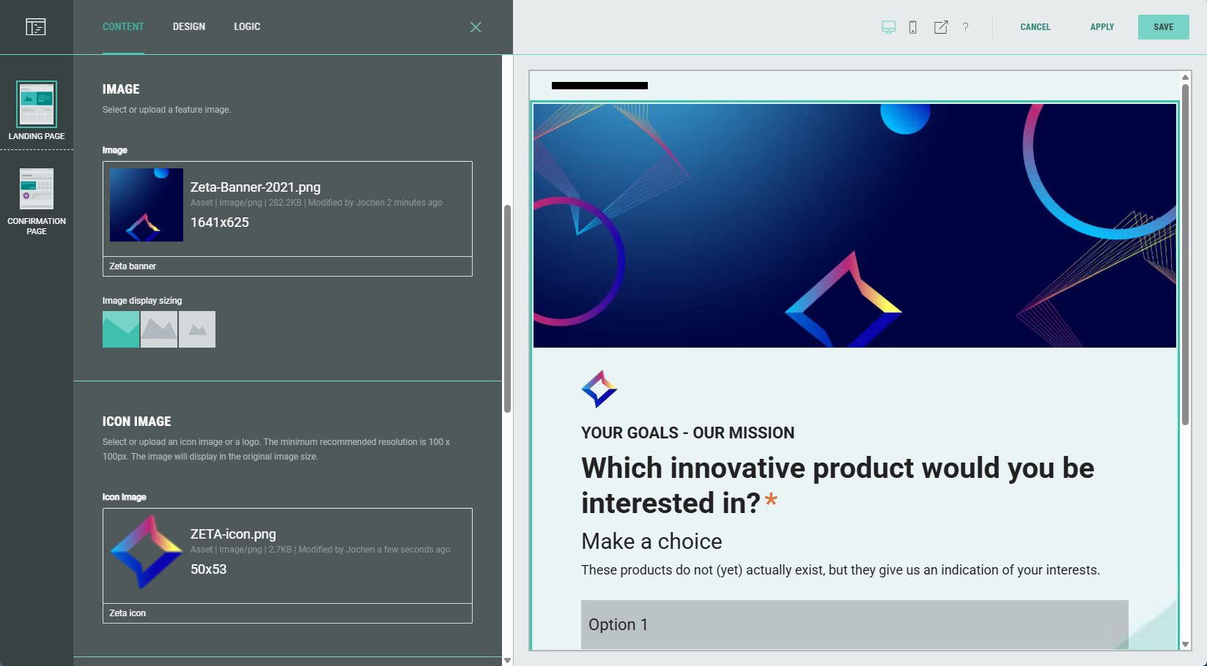1207x666 pixels.
Task: Click the form outline icon at top left
Action: point(35,27)
